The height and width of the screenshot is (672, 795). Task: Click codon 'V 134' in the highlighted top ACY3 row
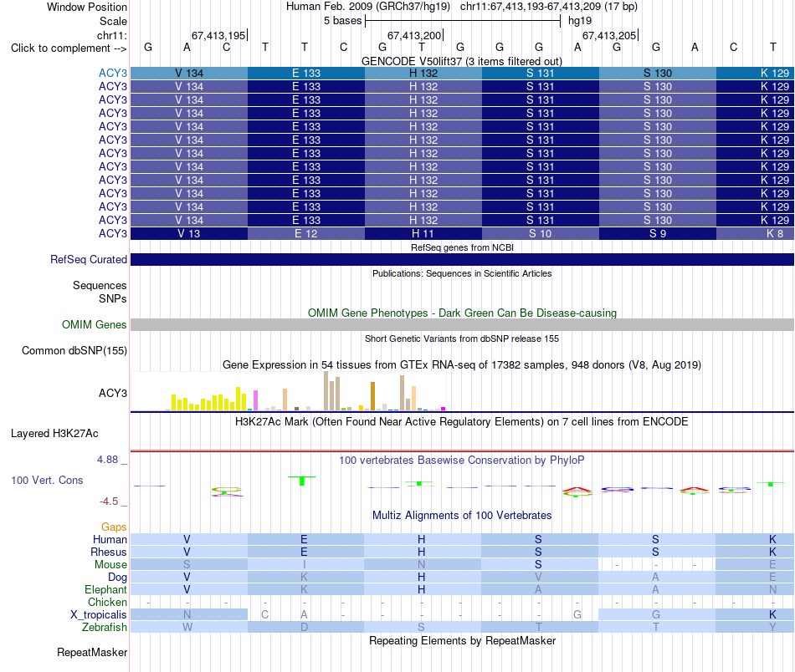click(188, 73)
